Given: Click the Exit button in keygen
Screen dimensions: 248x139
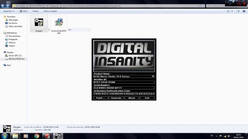Looking at the screenshot, I should [147, 98].
